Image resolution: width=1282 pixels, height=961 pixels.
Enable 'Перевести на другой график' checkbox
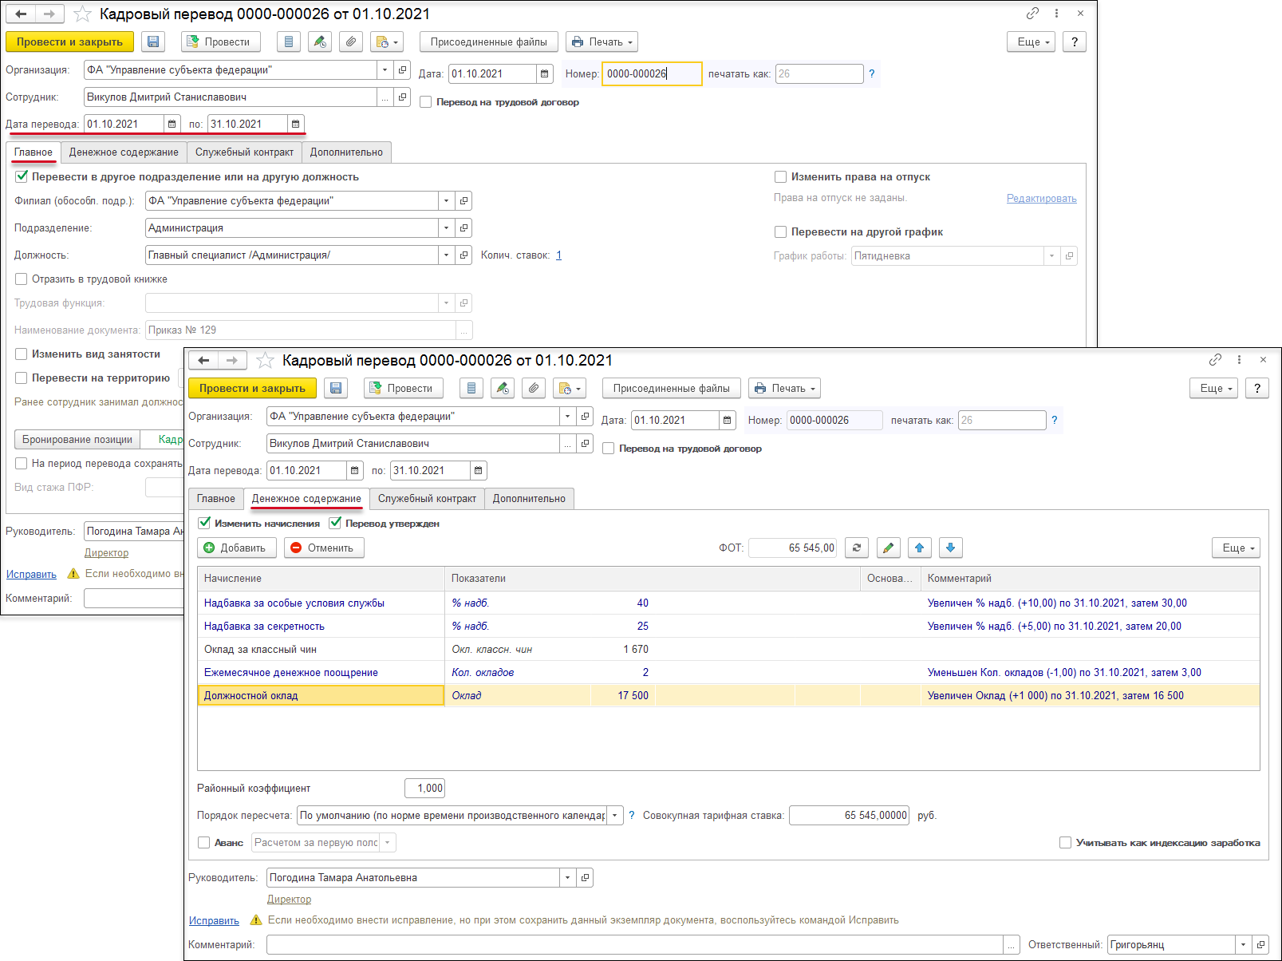(x=780, y=231)
